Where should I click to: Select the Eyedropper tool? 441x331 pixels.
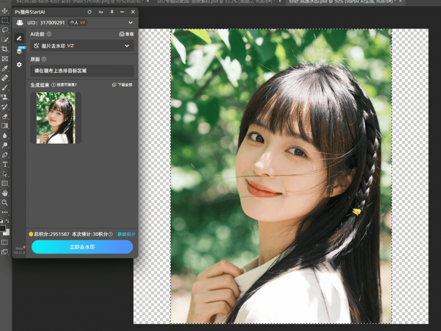[x=5, y=69]
